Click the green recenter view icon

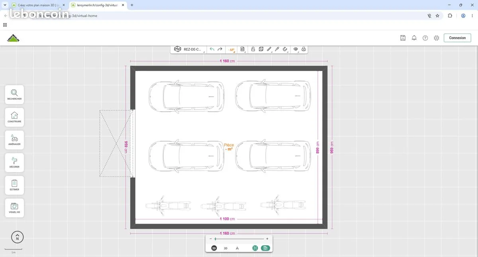255,248
